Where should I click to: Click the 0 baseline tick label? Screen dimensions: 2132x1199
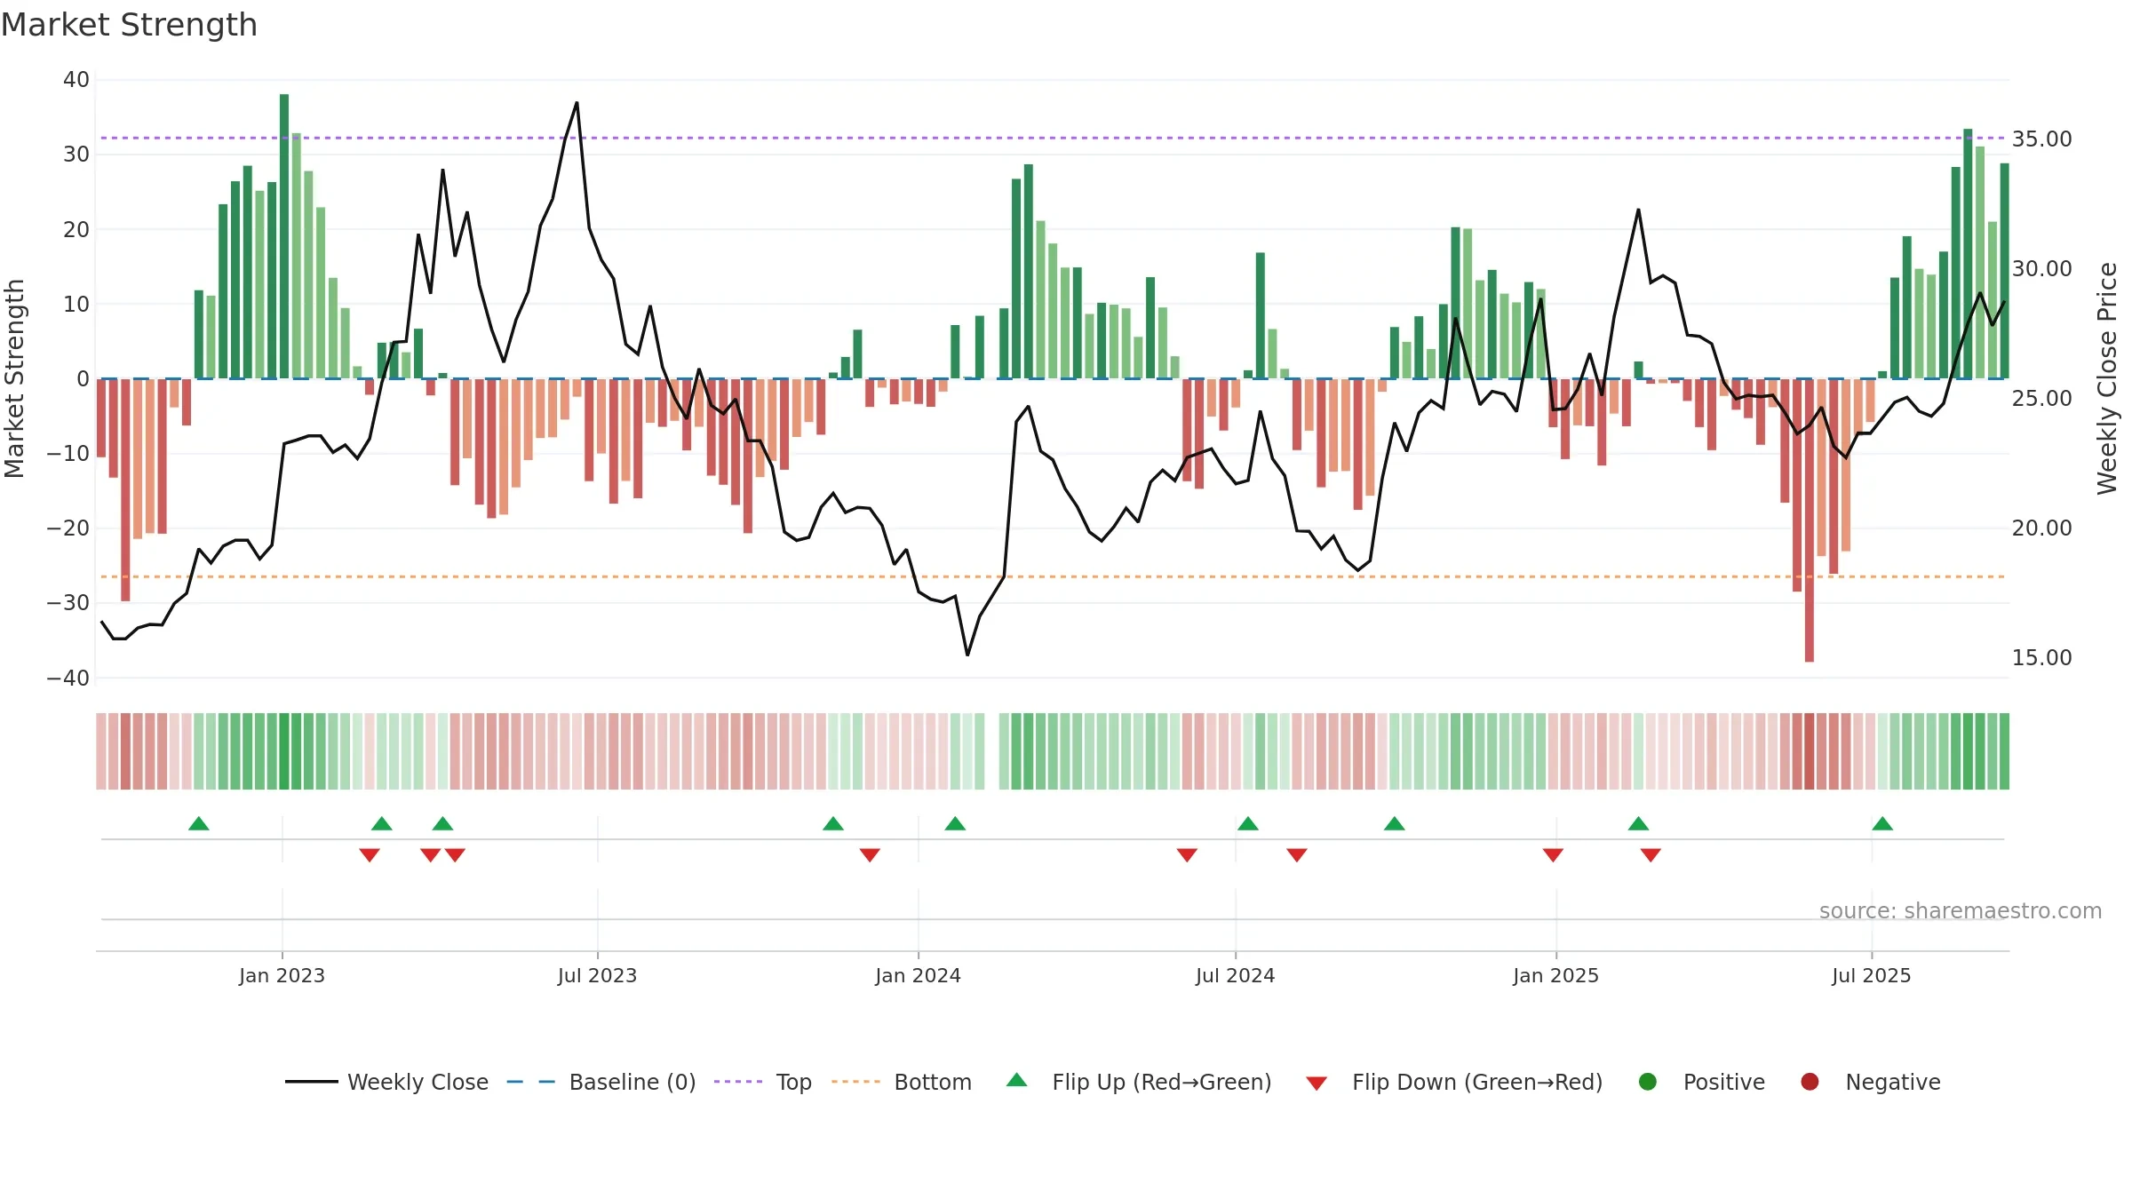(x=84, y=379)
